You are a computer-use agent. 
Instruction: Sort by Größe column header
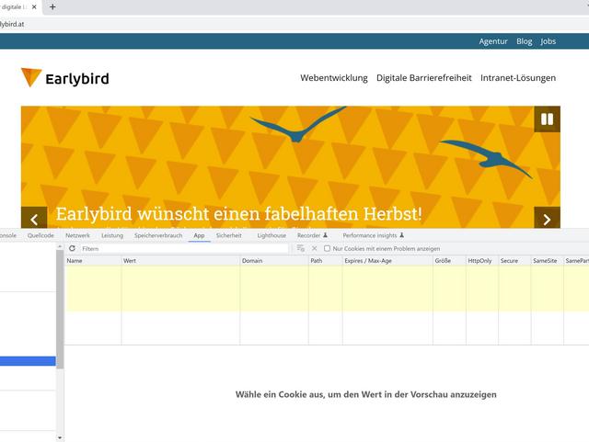pos(449,260)
